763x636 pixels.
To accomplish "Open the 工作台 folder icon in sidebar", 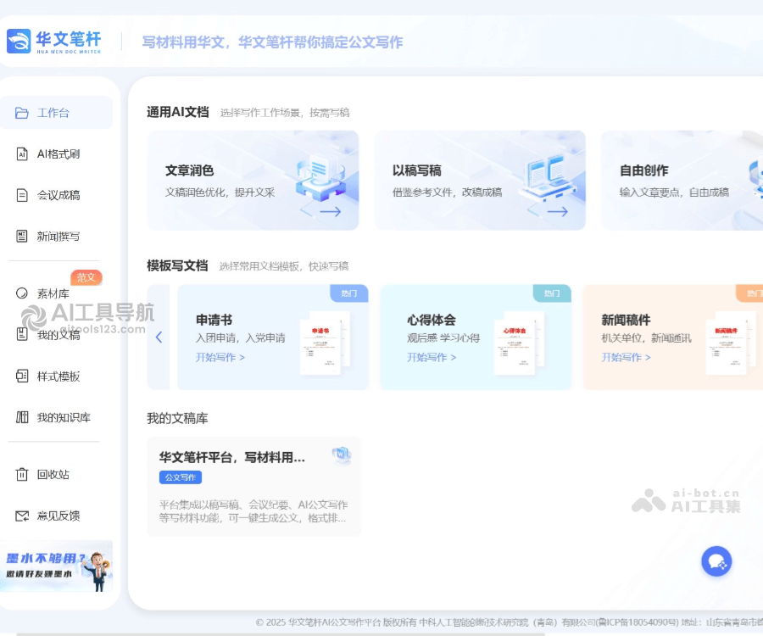I will 21,113.
